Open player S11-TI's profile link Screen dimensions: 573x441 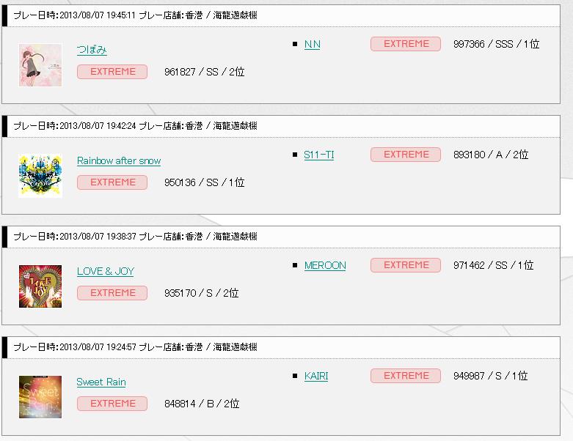pyautogui.click(x=318, y=155)
